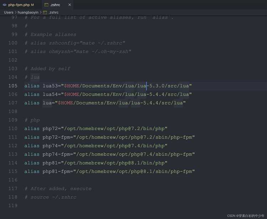Image resolution: width=267 pixels, height=219 pixels.
Task: Click the php74 alias line with bin/php
Action: pyautogui.click(x=96, y=146)
